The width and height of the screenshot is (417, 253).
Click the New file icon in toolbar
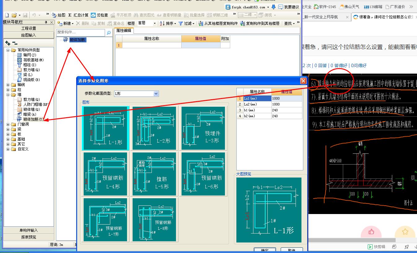click(x=7, y=15)
